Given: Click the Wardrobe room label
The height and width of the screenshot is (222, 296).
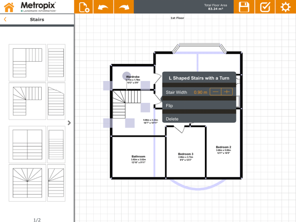Looking at the screenshot, I should [x=132, y=77].
